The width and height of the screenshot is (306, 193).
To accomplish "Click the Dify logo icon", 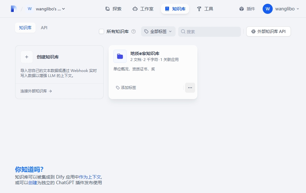I will pyautogui.click(x=14, y=9).
